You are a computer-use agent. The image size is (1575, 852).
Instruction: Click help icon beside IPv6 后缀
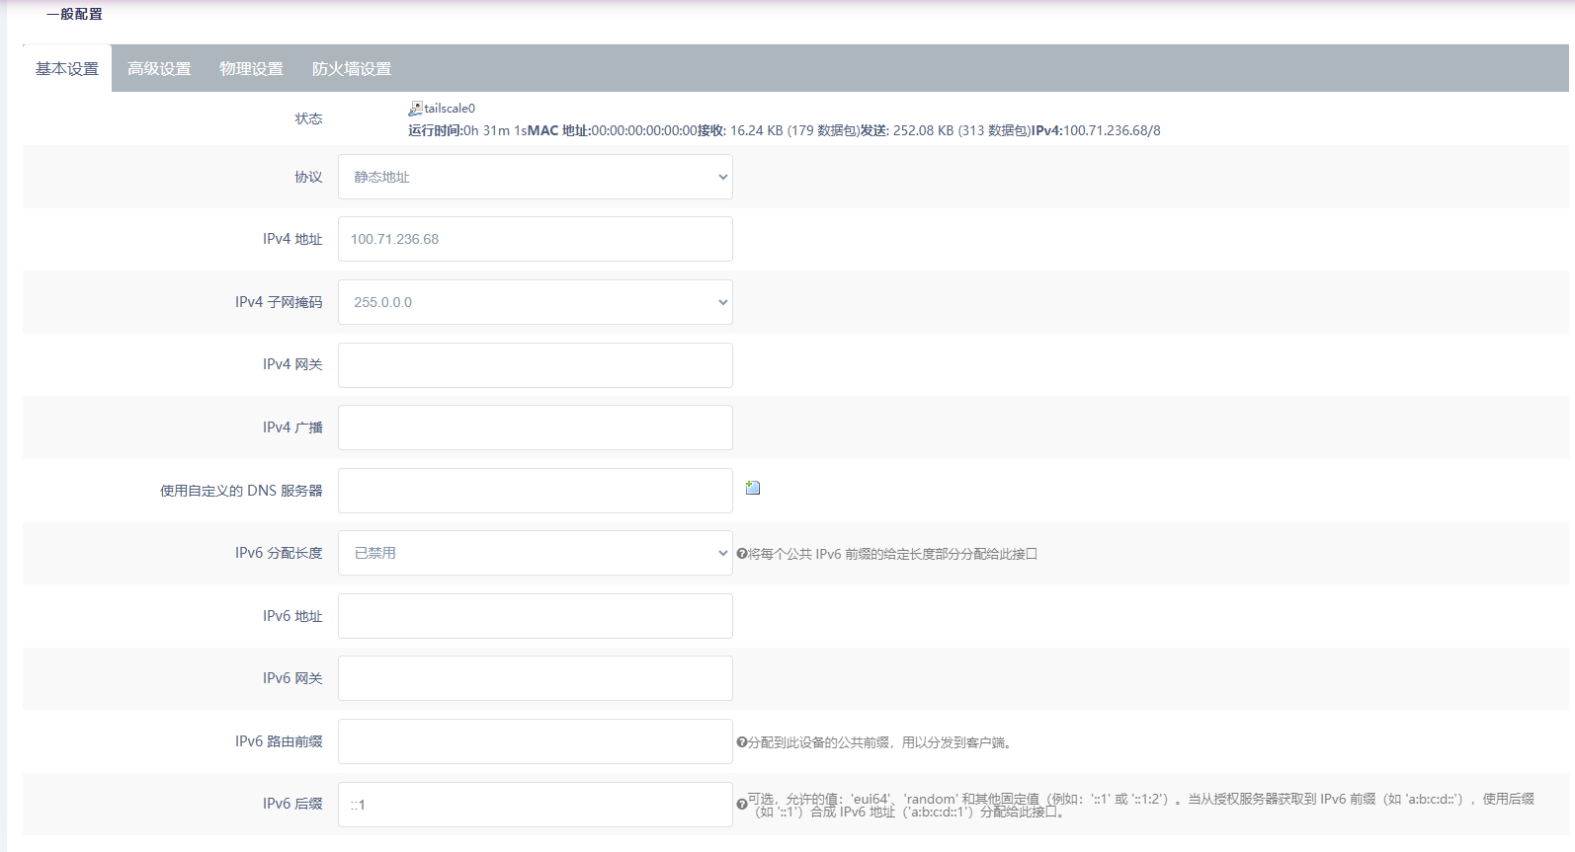[741, 805]
